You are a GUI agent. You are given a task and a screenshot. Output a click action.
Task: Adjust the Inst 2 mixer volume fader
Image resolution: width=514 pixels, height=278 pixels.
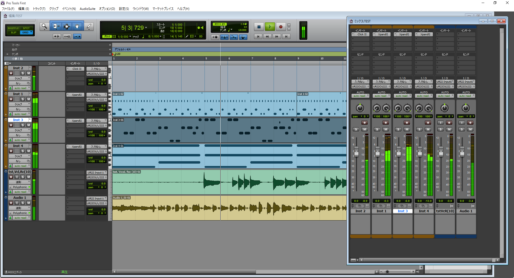click(x=356, y=152)
